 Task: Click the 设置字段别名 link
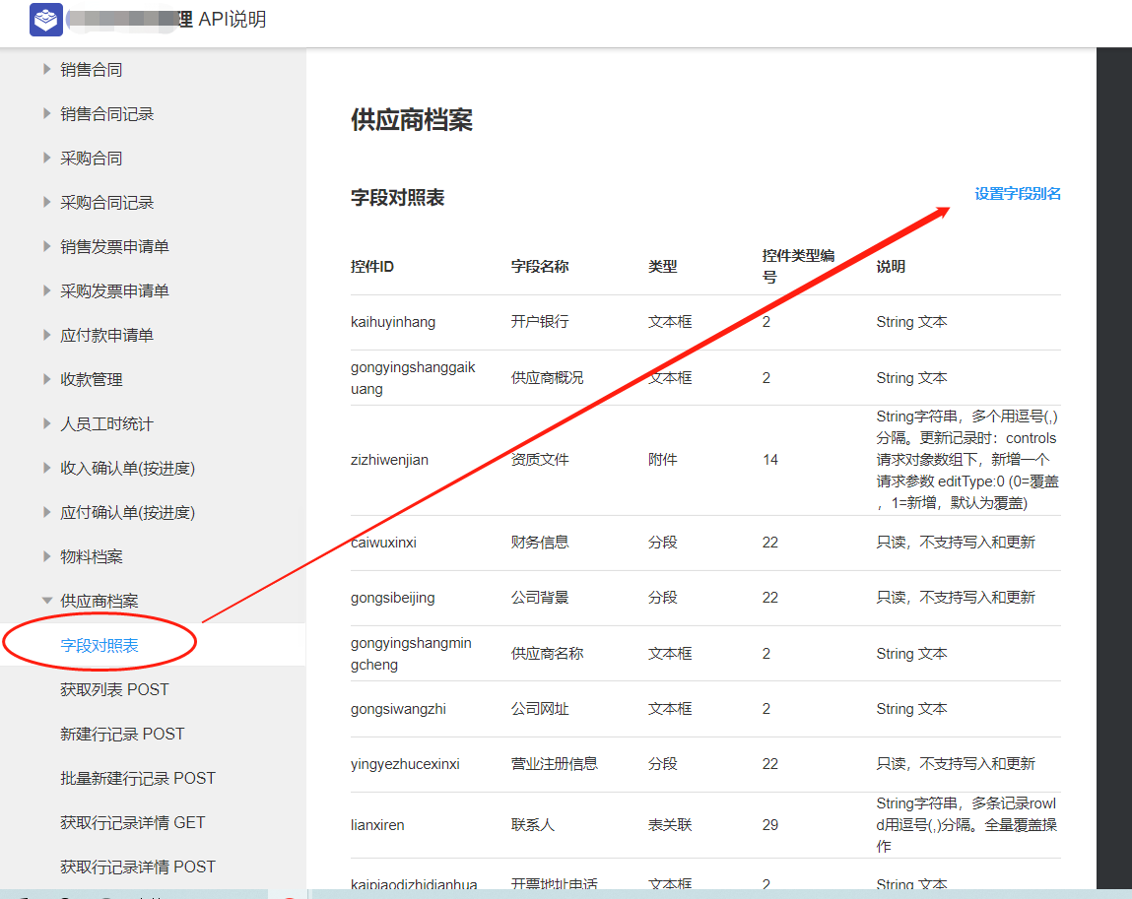[x=1018, y=194]
